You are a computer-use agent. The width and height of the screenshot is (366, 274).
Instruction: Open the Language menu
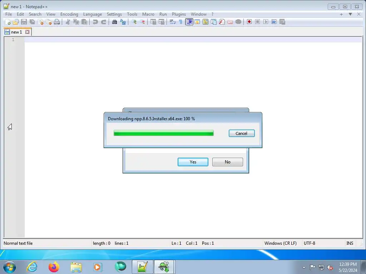coord(93,14)
